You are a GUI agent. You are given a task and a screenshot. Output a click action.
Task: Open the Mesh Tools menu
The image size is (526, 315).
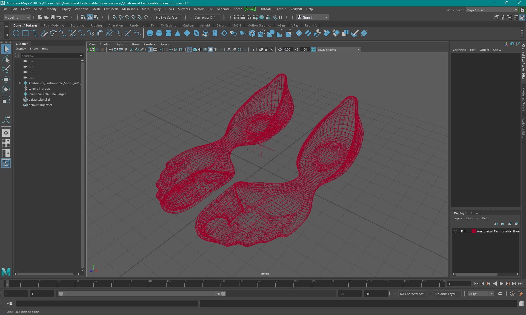pos(130,9)
